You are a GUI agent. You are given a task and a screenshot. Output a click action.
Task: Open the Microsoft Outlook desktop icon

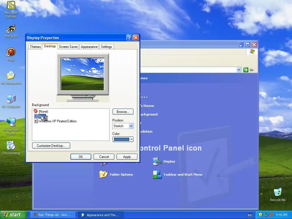pos(11,9)
